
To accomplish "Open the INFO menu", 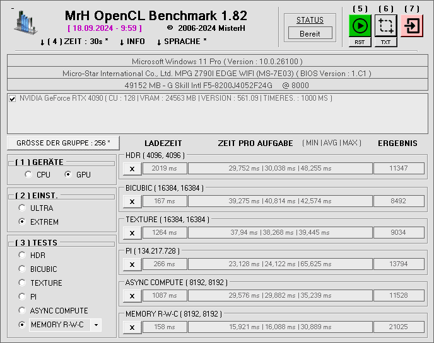I will point(132,42).
